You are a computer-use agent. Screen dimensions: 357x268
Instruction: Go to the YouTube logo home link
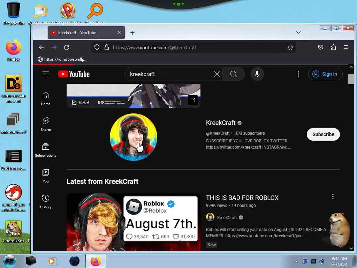[74, 74]
